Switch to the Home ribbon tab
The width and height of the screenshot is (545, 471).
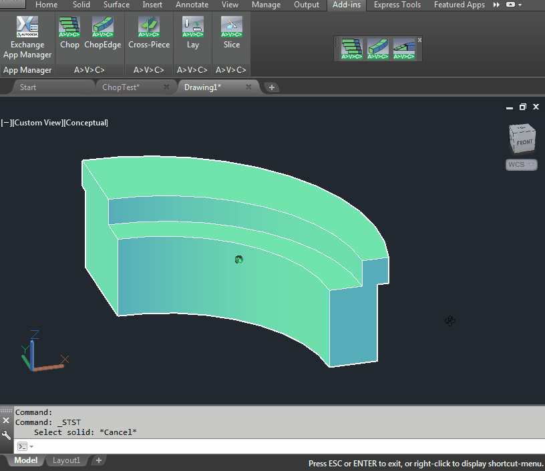(x=46, y=5)
